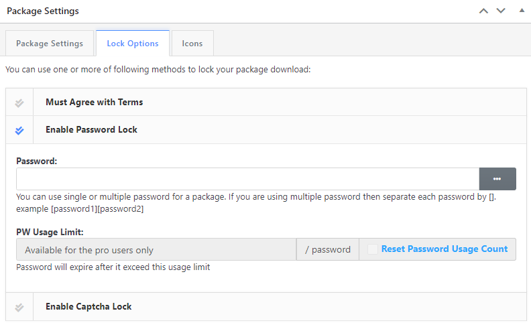This screenshot has height=325, width=531.
Task: Expand the Enable Captcha Lock section
Action: pyautogui.click(x=88, y=307)
